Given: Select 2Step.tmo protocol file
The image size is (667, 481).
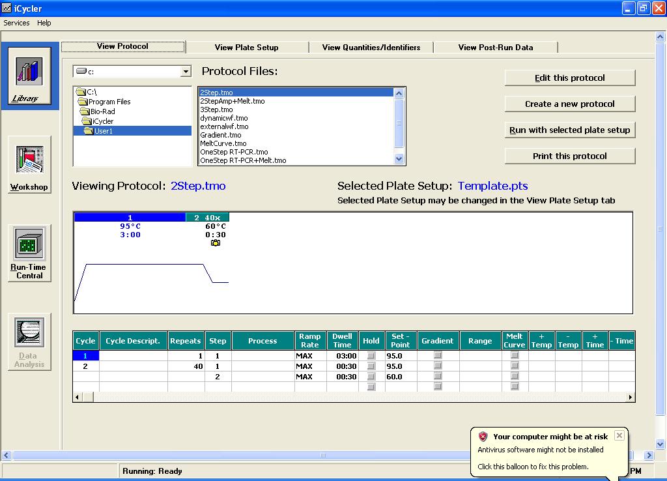Looking at the screenshot, I should tap(296, 93).
